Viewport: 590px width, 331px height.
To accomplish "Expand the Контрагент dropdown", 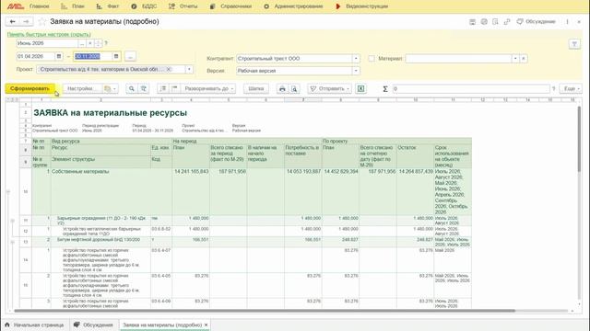I will (356, 59).
